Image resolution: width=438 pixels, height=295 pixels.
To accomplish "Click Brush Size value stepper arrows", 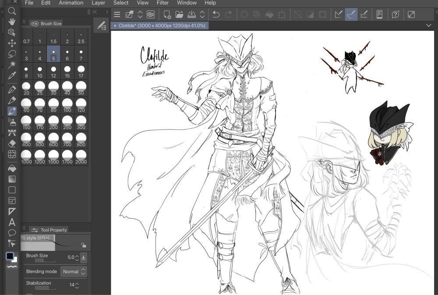I will (77, 258).
